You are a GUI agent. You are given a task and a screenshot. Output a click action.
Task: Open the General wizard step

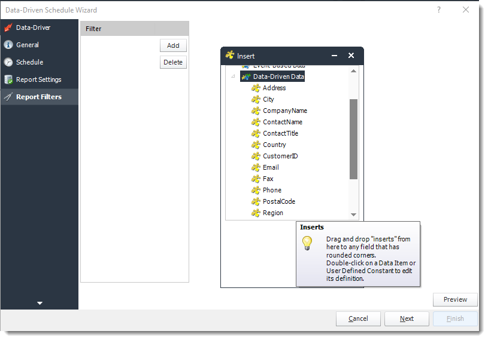[40, 45]
